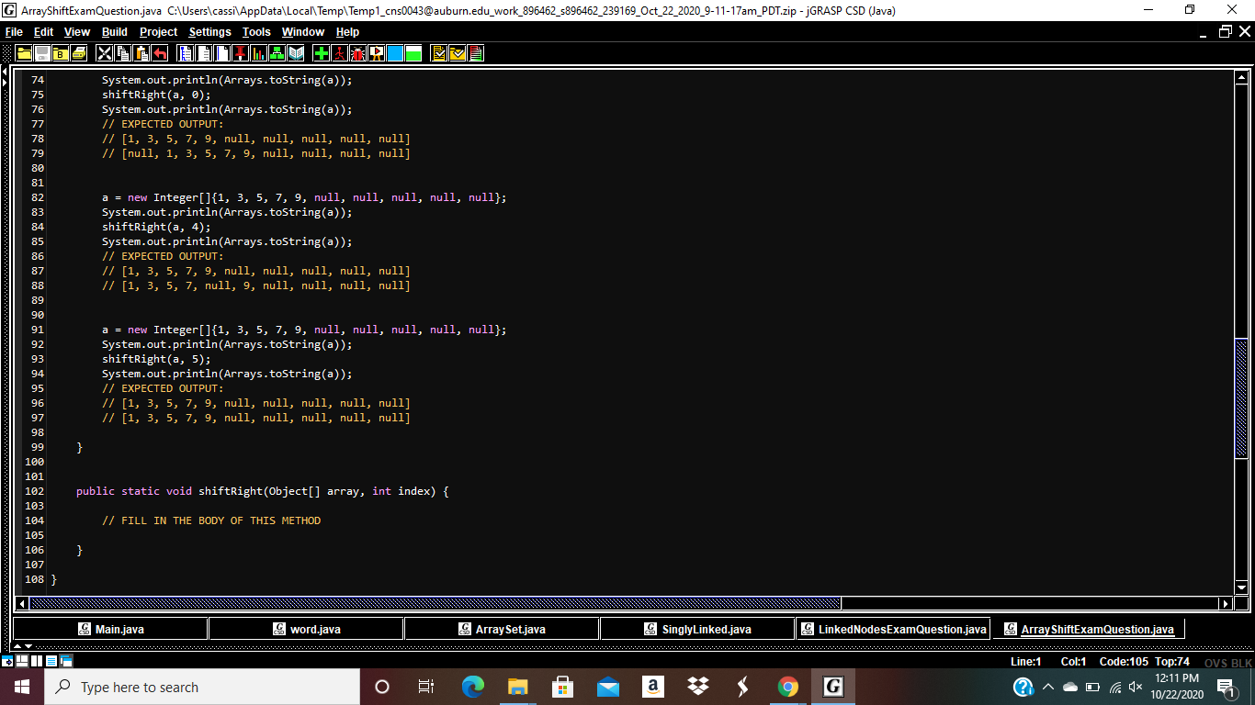Open the Project menu

158,32
